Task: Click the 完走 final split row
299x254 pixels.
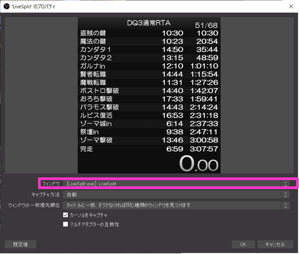Action: (149, 149)
